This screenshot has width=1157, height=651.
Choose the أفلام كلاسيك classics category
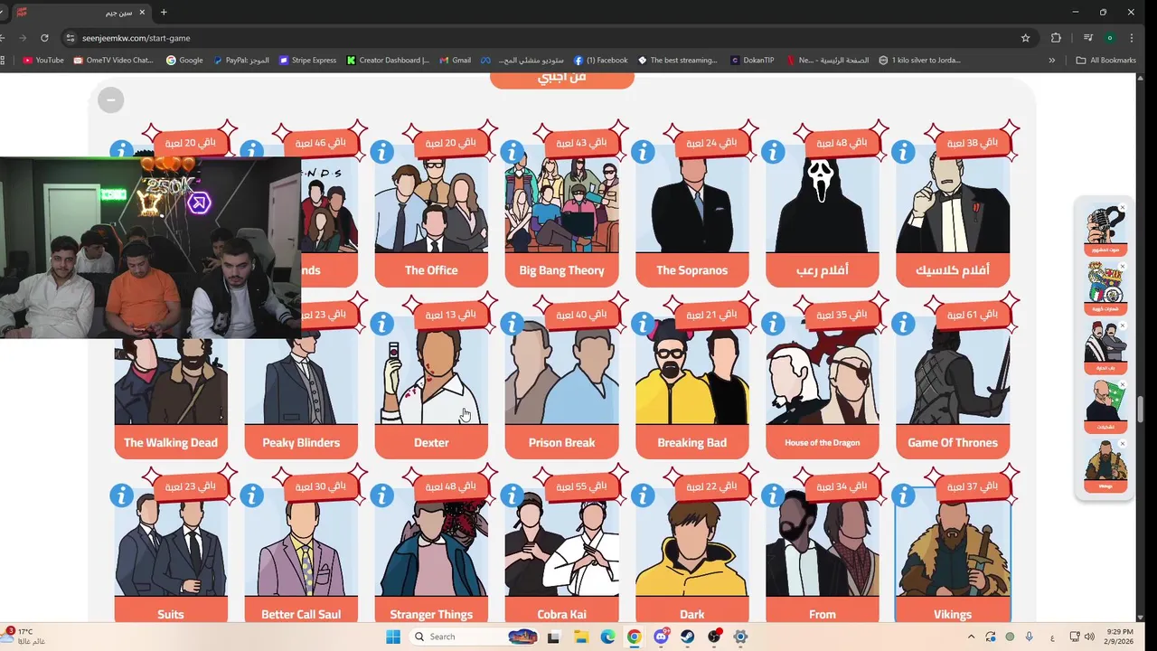(953, 215)
